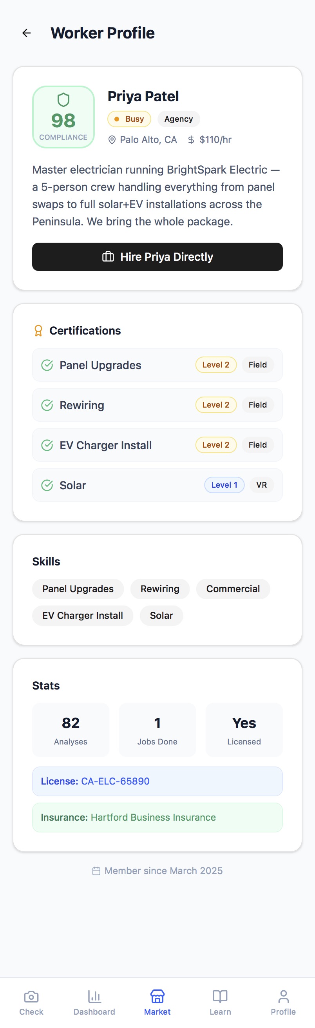Image resolution: width=315 pixels, height=1028 pixels.
Task: Click the shield icon in compliance badge
Action: coord(63,100)
